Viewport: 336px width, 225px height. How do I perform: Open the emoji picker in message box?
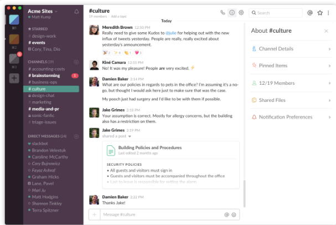[x=234, y=214]
